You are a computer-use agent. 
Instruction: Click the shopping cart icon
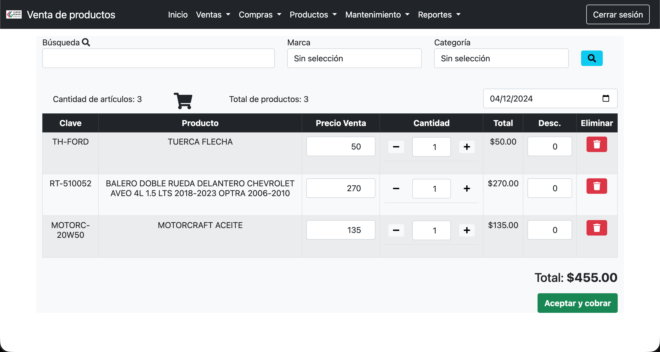183,100
